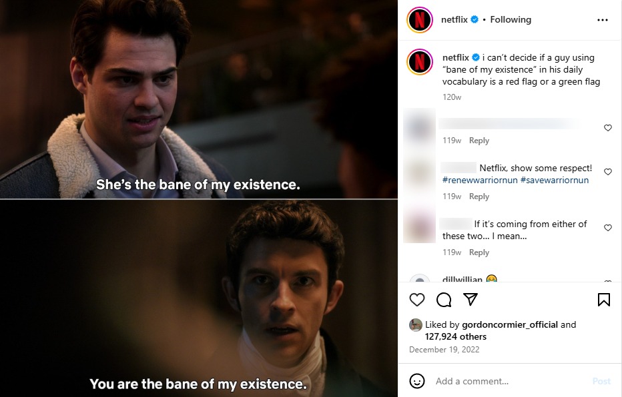
Task: Click the Netflix header profile picture
Action: pos(420,20)
